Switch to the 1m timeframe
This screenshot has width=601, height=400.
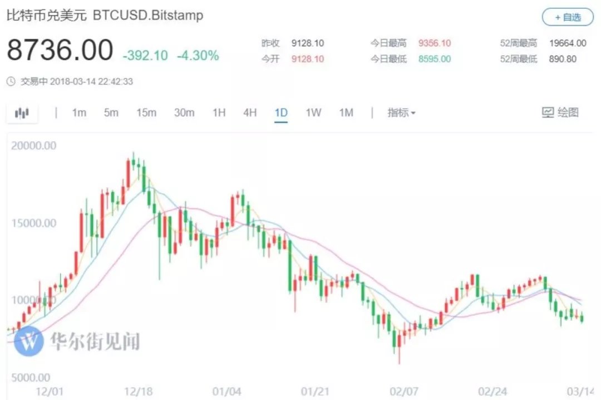click(79, 113)
